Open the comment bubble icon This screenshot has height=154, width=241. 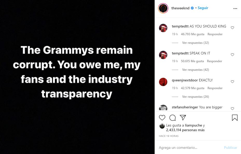(x=173, y=118)
